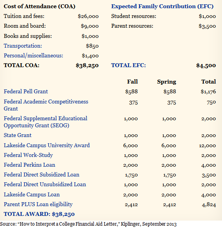Click the Federal Work-Study link
This screenshot has width=222, height=228.
pyautogui.click(x=28, y=155)
